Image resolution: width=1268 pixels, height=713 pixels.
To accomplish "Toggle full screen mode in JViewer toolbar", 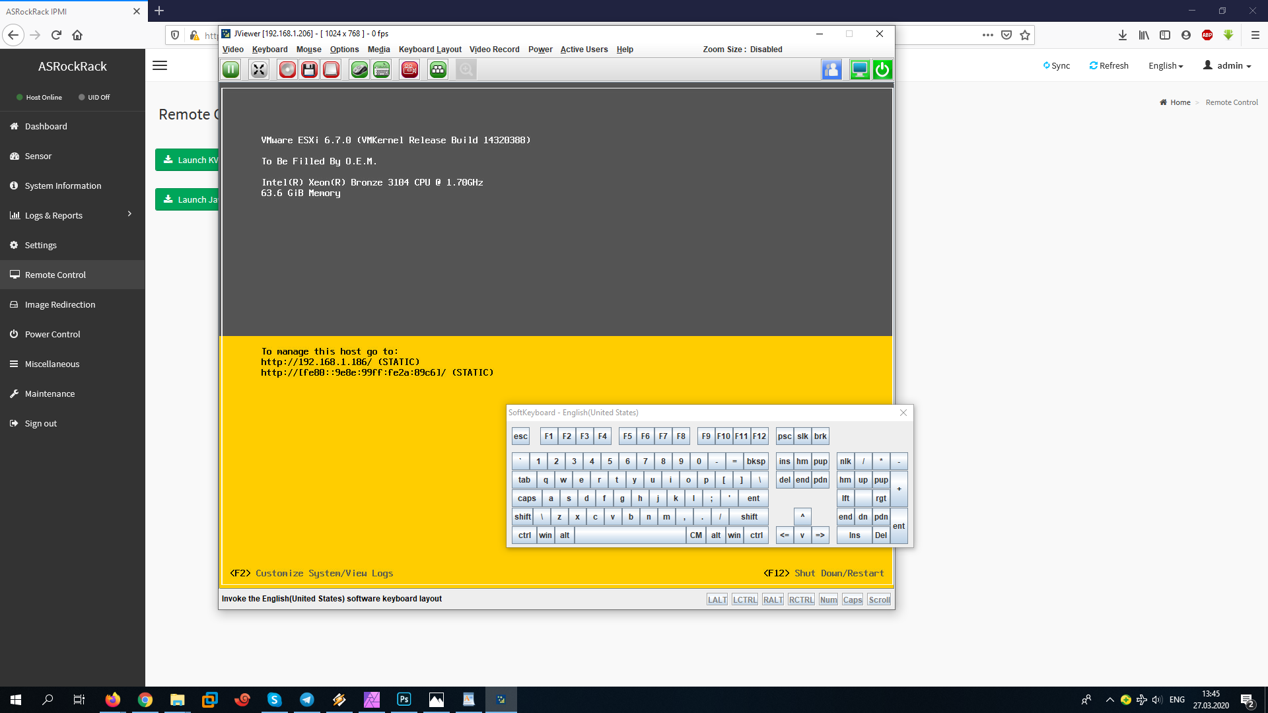I will pos(259,69).
